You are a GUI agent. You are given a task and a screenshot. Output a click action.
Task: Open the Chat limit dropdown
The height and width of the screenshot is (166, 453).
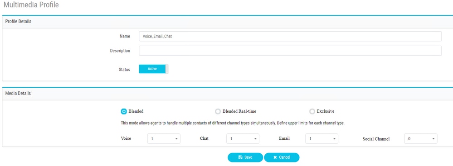pyautogui.click(x=243, y=138)
